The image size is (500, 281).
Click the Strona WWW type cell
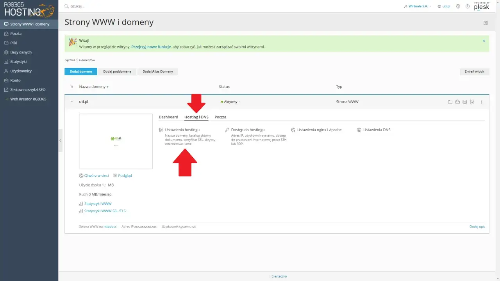point(347,102)
